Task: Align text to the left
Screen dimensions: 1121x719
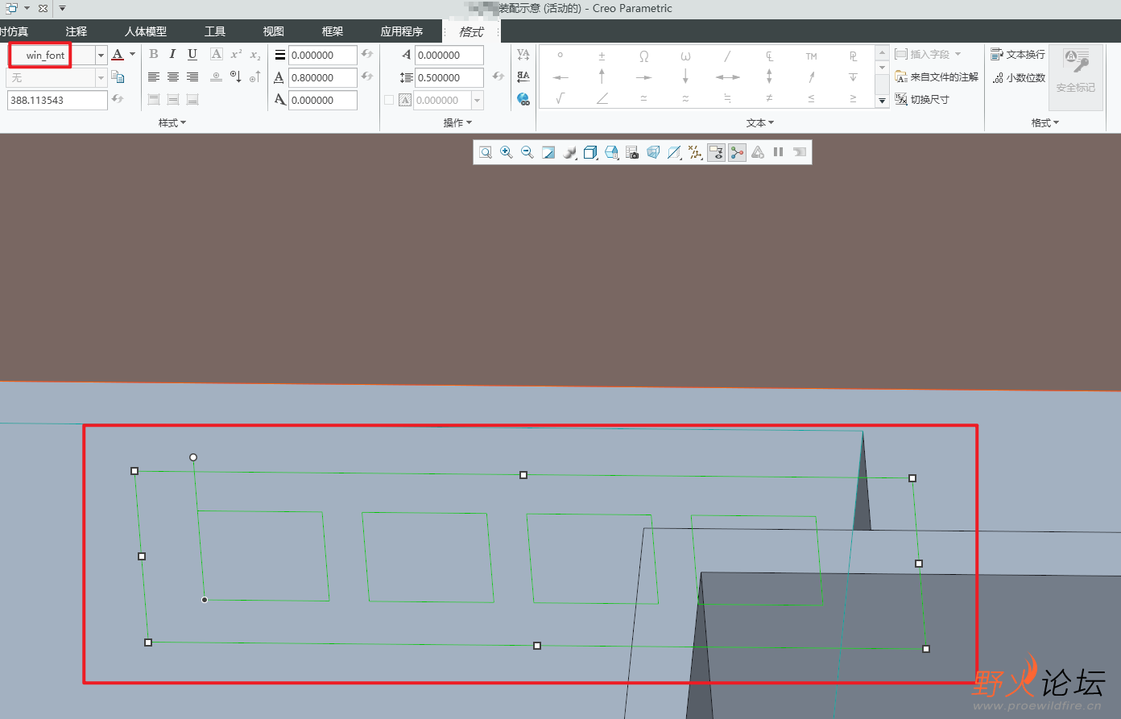Action: pos(154,76)
